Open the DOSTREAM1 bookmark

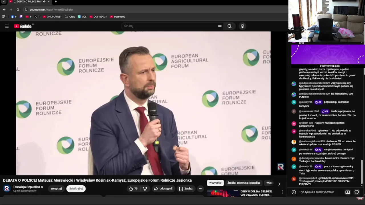tap(98, 17)
